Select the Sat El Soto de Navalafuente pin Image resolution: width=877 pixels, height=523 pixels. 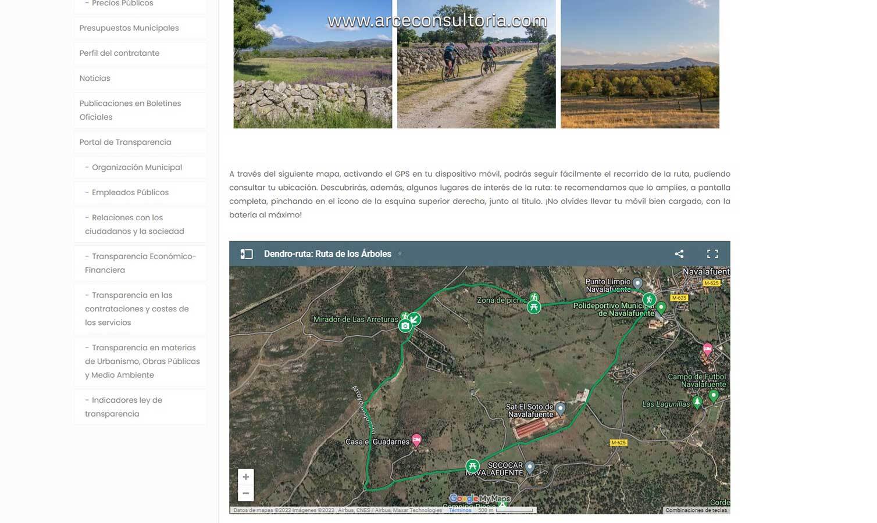tap(560, 409)
